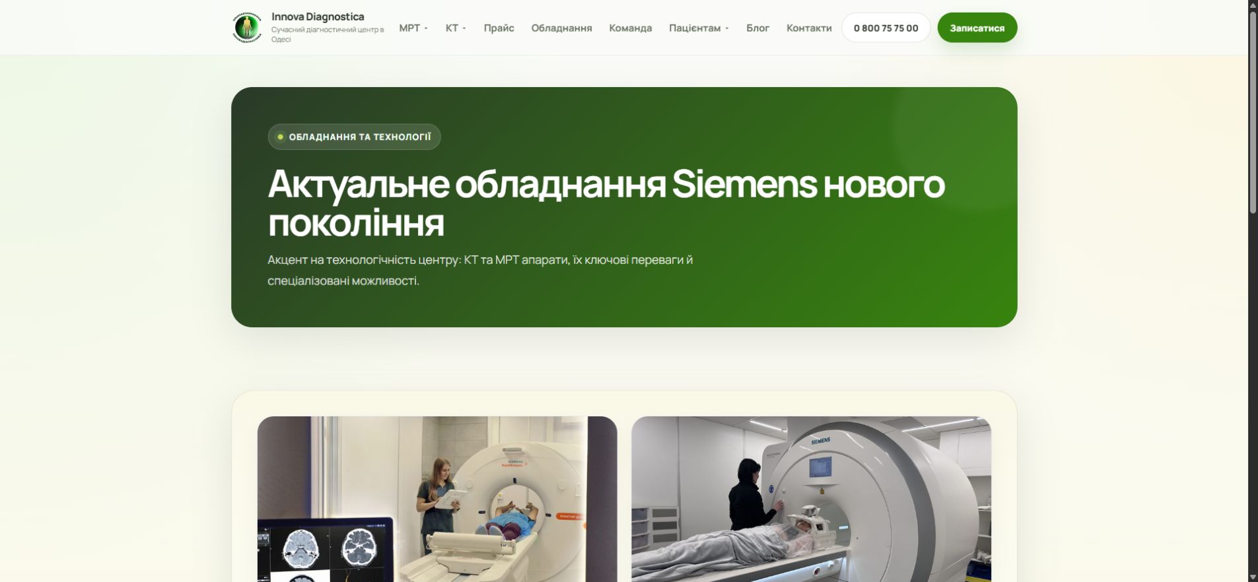Click the scrollbar down arrow
The width and height of the screenshot is (1258, 582).
tap(1253, 577)
